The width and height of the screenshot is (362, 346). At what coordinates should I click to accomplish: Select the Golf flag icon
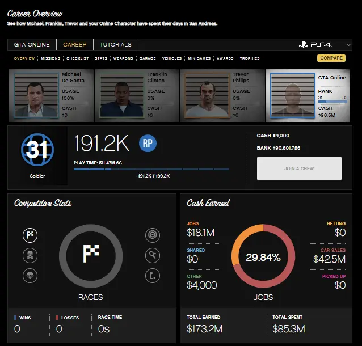[x=151, y=275]
